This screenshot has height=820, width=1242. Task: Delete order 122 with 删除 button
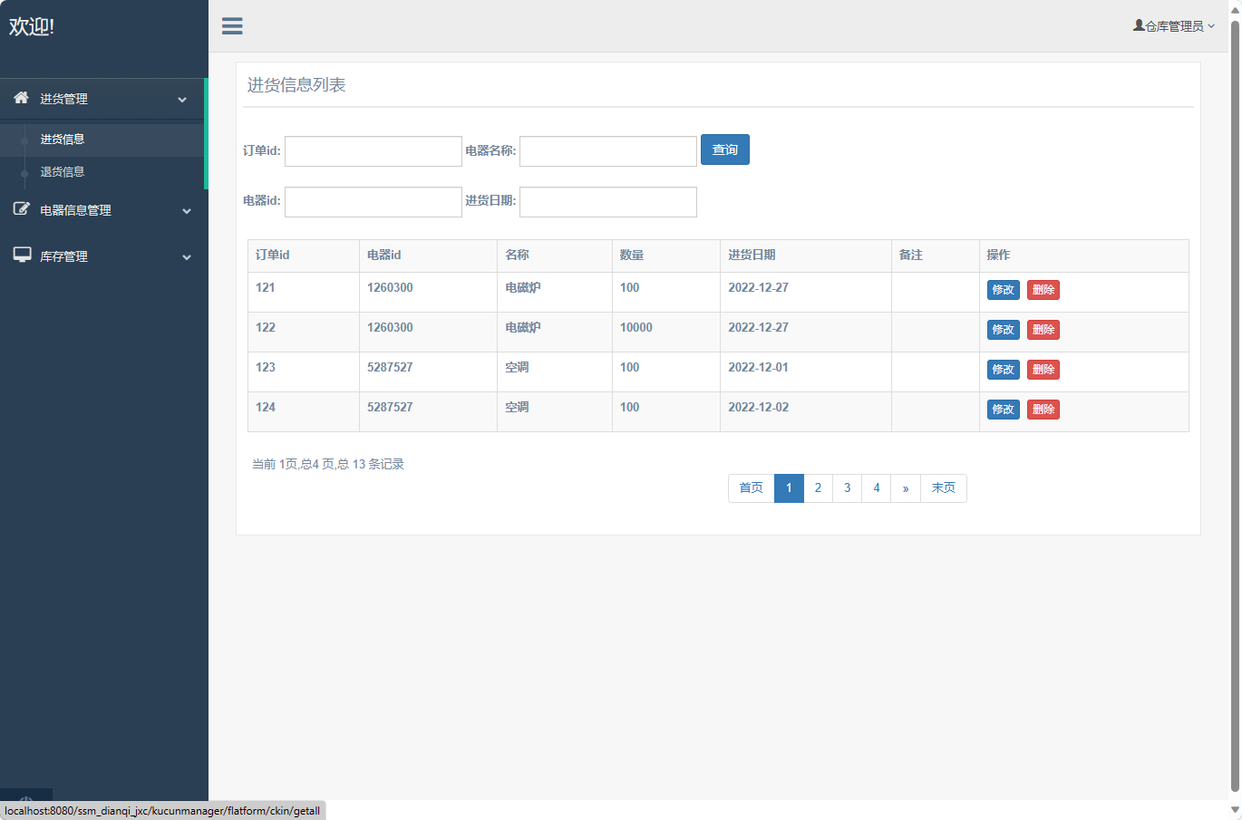(1043, 330)
